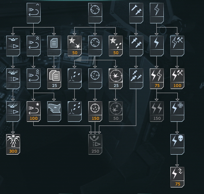Pick the double documents skill costing 25
Screen dimensions: 204x194
pyautogui.click(x=54, y=79)
